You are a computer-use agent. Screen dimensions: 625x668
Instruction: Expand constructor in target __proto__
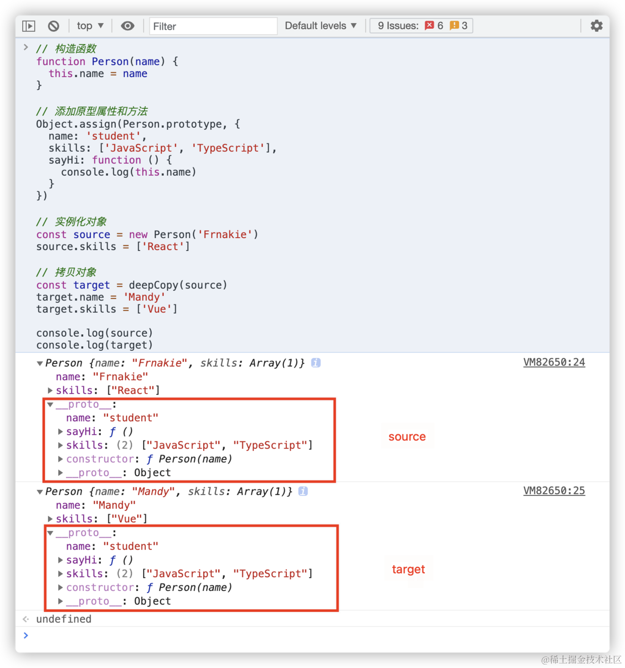coord(60,587)
